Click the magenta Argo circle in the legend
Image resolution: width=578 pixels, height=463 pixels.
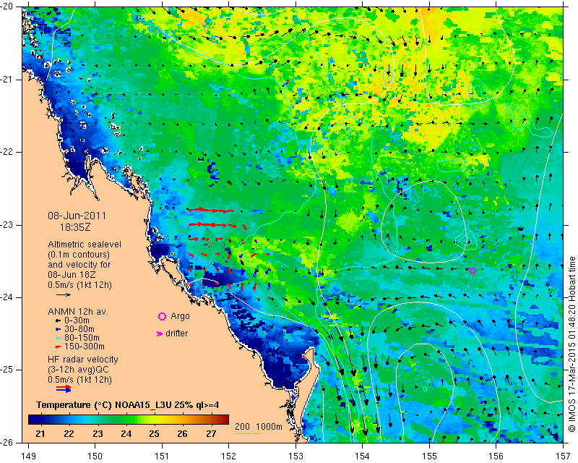tap(162, 316)
